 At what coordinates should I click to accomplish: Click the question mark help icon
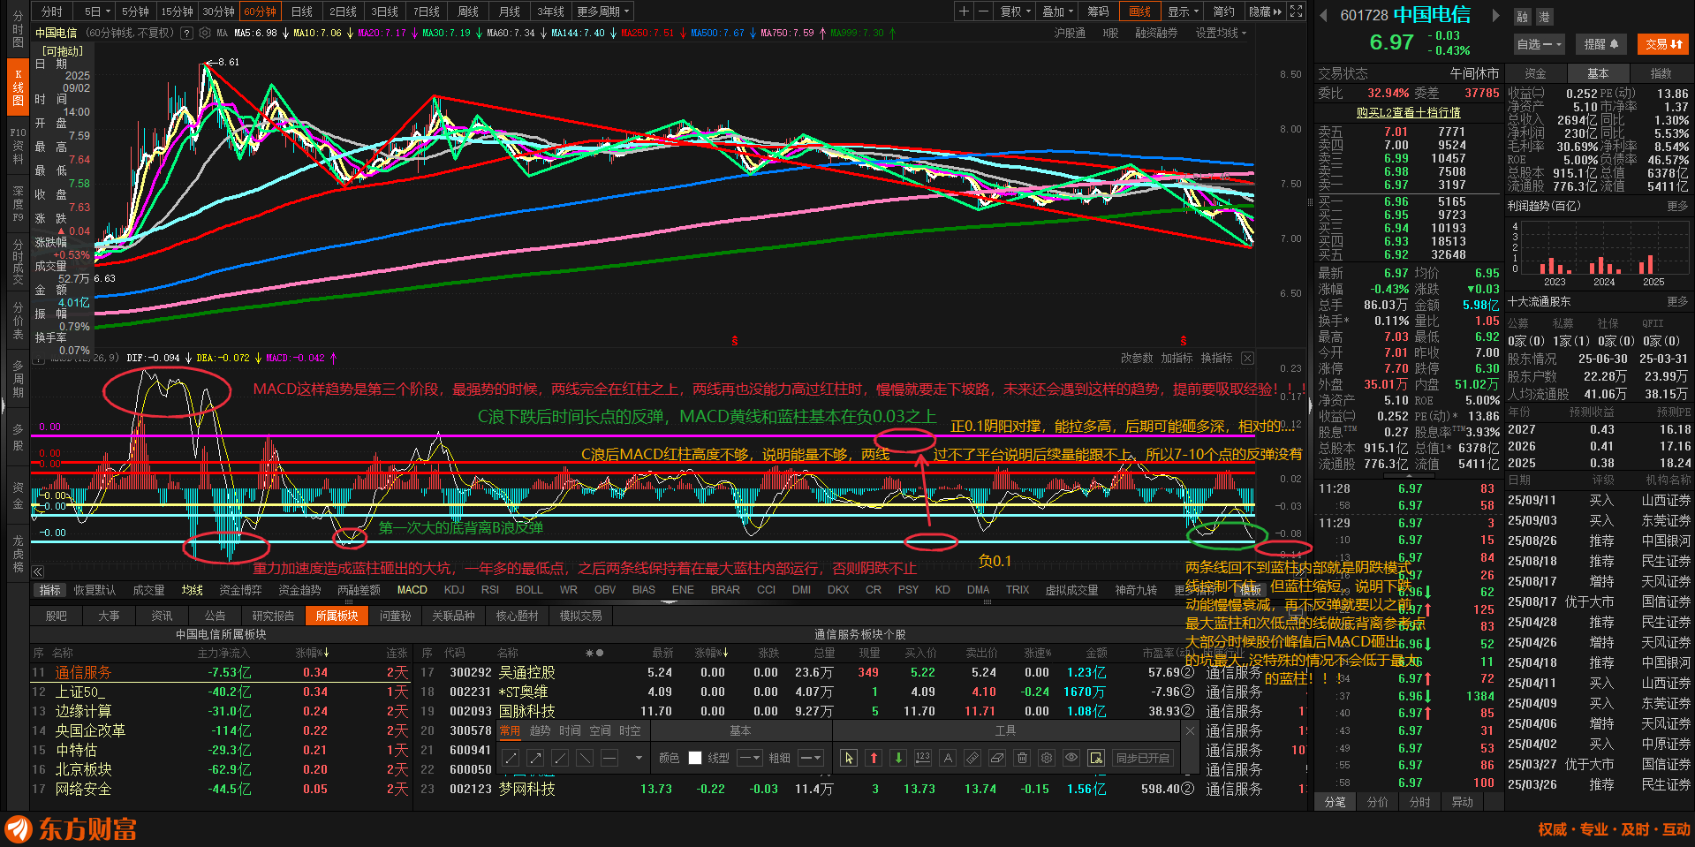click(x=186, y=33)
